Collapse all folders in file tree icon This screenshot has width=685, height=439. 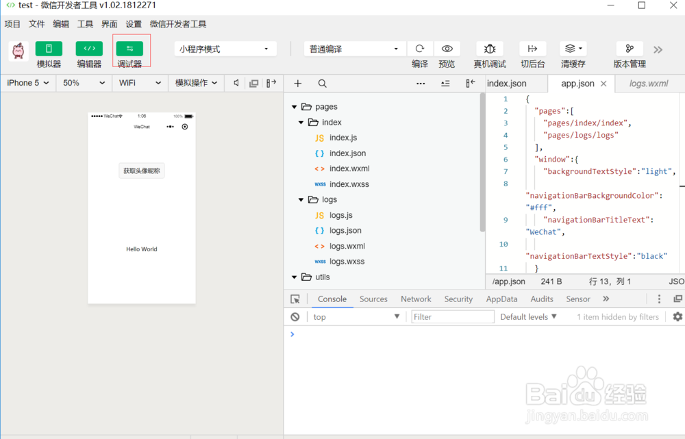pyautogui.click(x=445, y=84)
